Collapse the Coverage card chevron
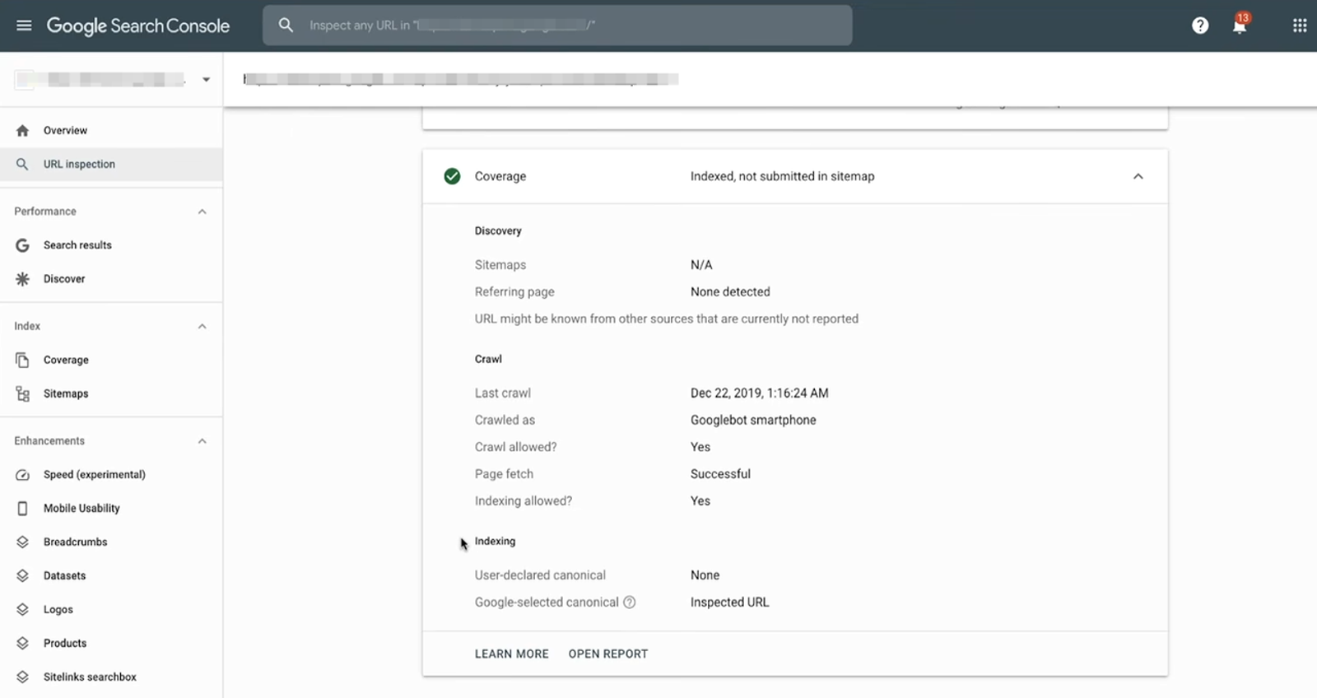This screenshot has width=1317, height=698. 1138,176
